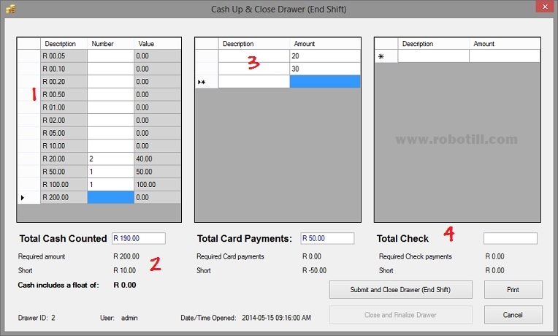Click the Total Card Payments field
558x336 pixels.
tap(326, 238)
